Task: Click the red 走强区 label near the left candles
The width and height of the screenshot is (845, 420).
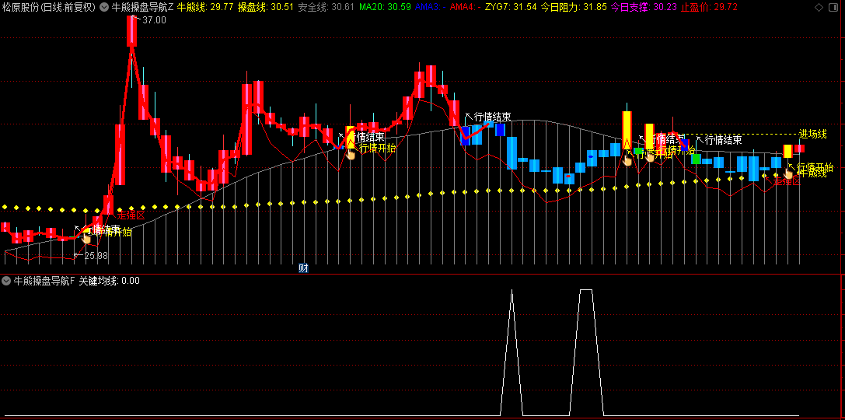Action: pos(131,215)
